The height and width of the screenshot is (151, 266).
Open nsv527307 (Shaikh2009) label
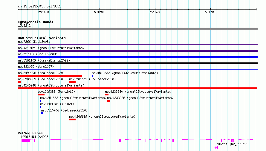click(38, 54)
